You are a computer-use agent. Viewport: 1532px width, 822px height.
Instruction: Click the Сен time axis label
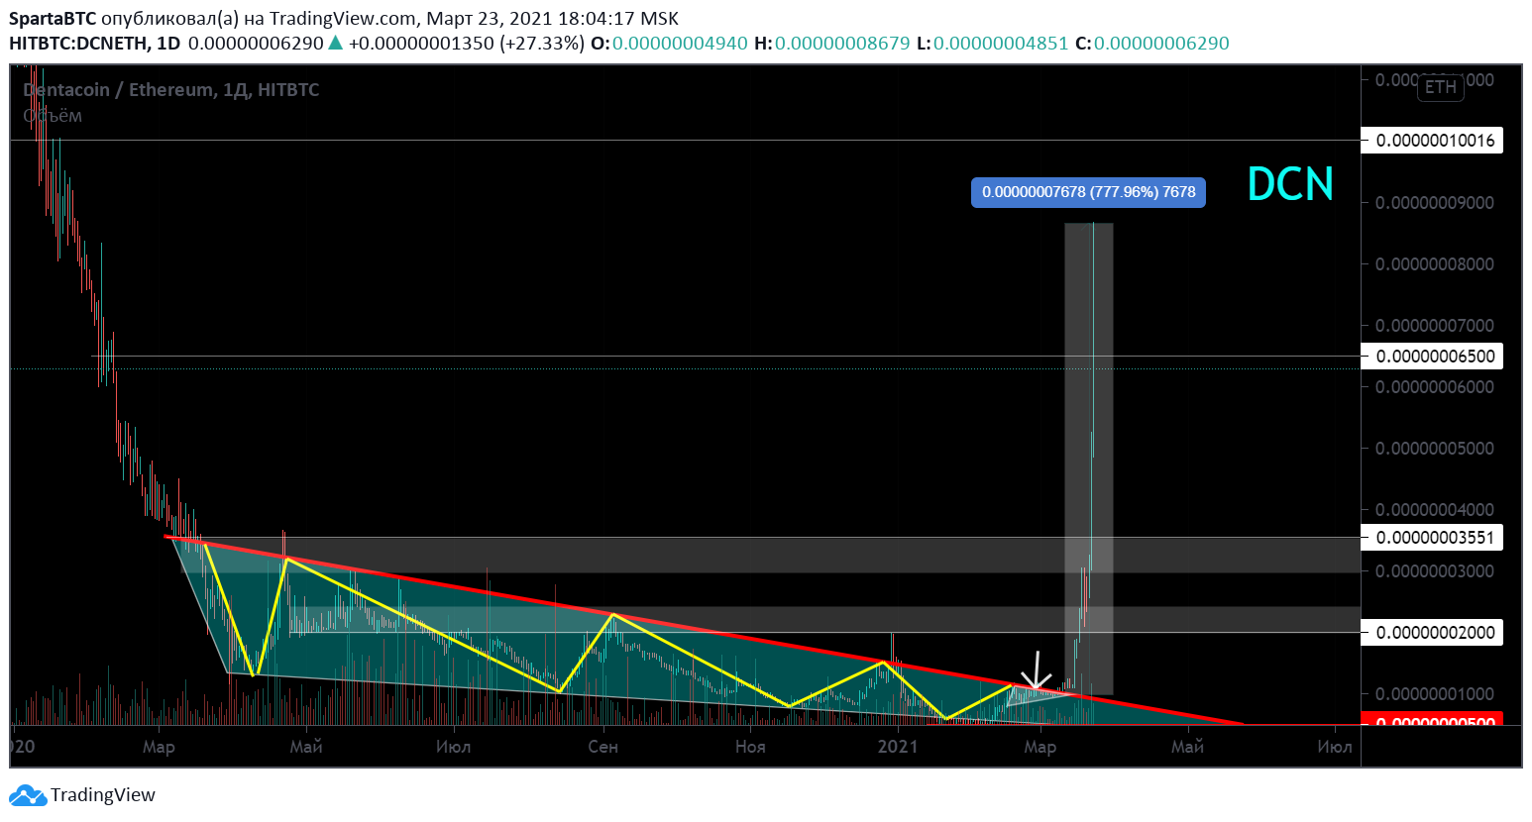(602, 747)
